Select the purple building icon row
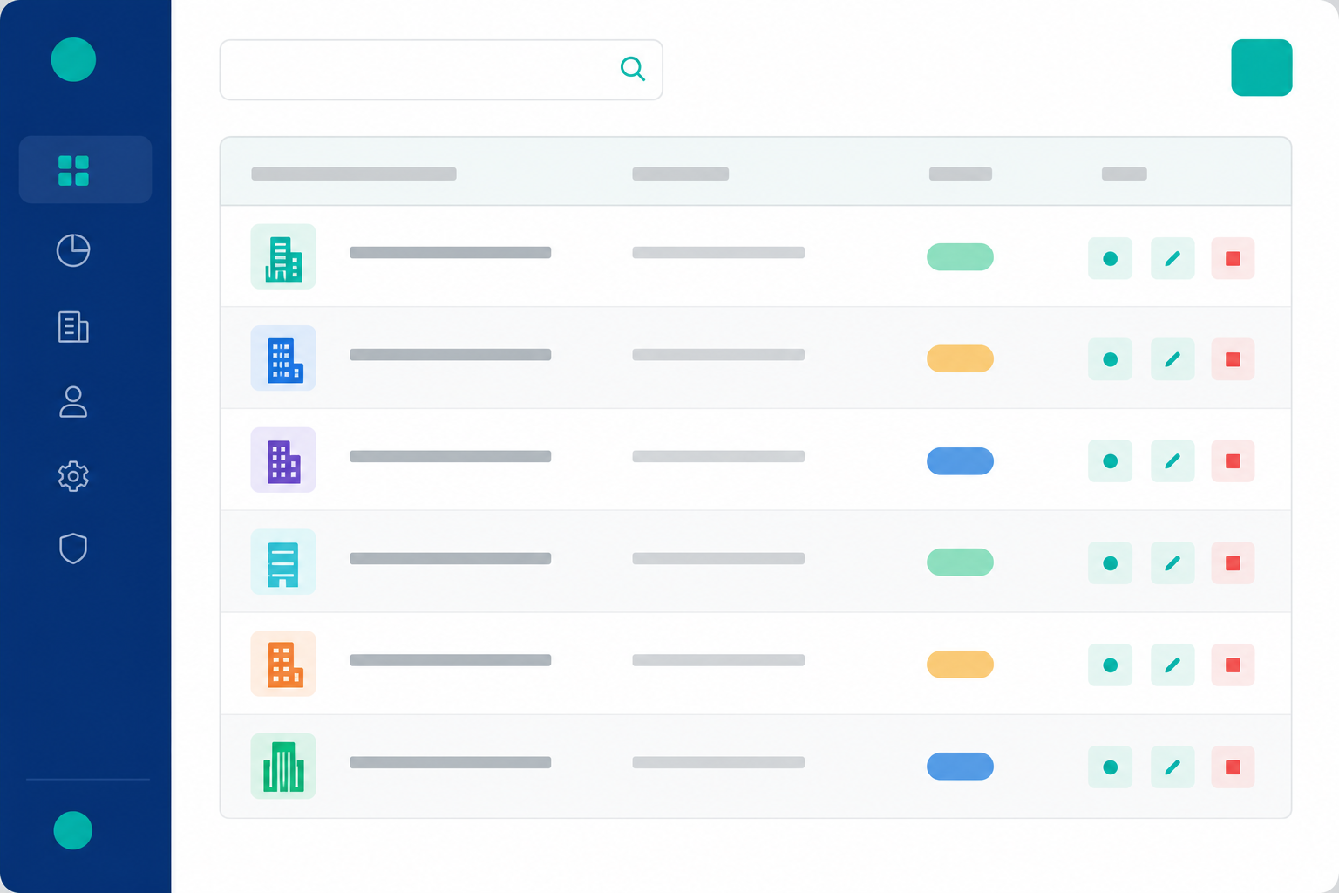 (755, 460)
